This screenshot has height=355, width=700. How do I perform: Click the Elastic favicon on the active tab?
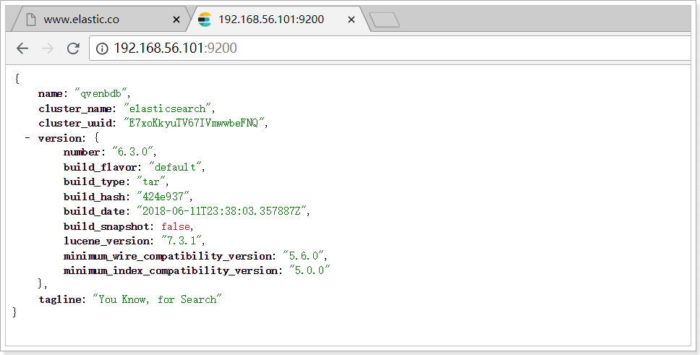205,20
